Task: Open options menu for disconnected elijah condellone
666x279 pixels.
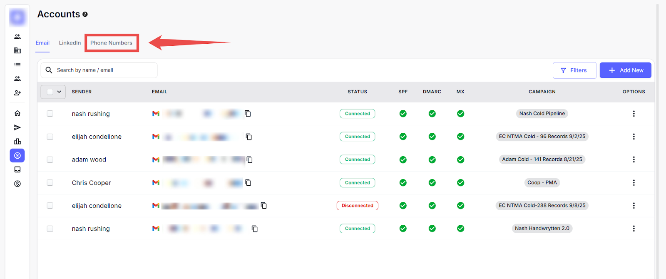Action: pos(634,206)
